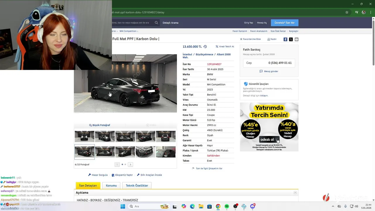Open clock and date in taskbar
Image resolution: width=375 pixels, height=211 pixels.
click(367, 206)
